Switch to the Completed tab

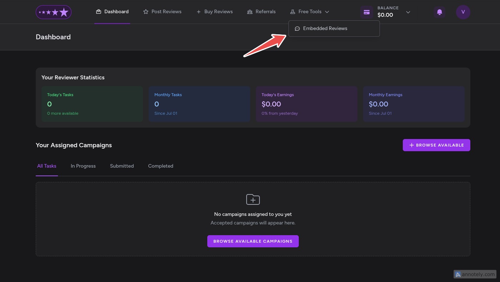pyautogui.click(x=160, y=166)
